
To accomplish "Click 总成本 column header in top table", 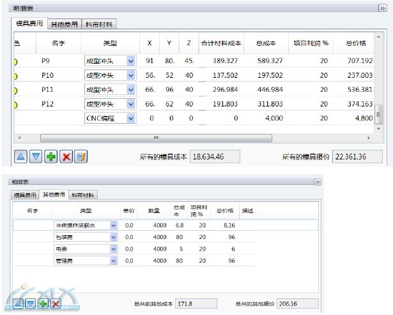I will click(266, 43).
